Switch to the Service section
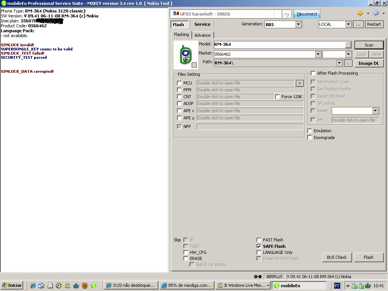Screen dimensions: 388x291 pyautogui.click(x=202, y=24)
